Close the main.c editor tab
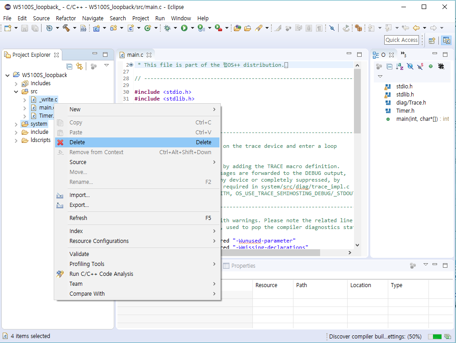Screen dimensions: 456x343 pyautogui.click(x=149, y=55)
